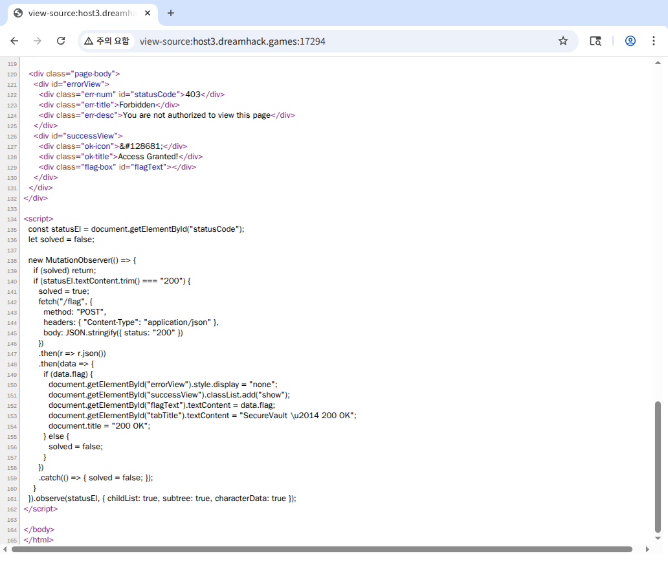
Task: Go back using the back arrow
Action: [14, 41]
